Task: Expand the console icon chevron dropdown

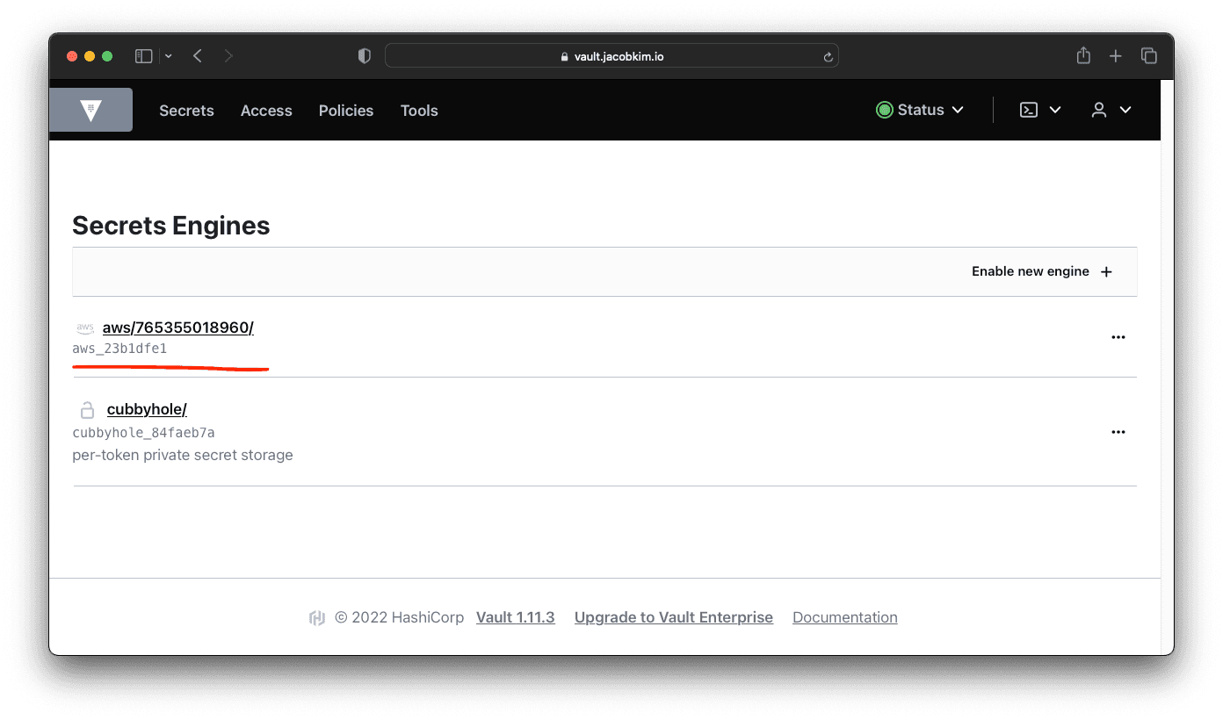Action: pos(1055,110)
